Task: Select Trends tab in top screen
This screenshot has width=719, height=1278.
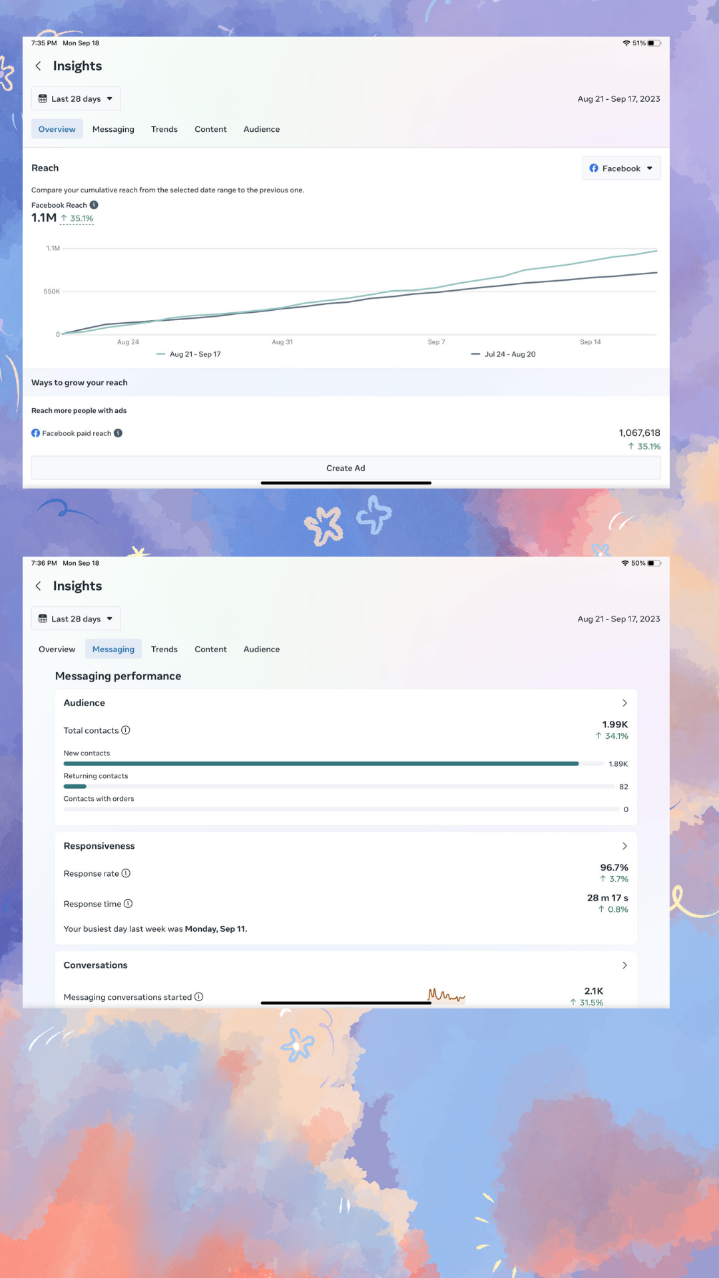Action: [164, 129]
